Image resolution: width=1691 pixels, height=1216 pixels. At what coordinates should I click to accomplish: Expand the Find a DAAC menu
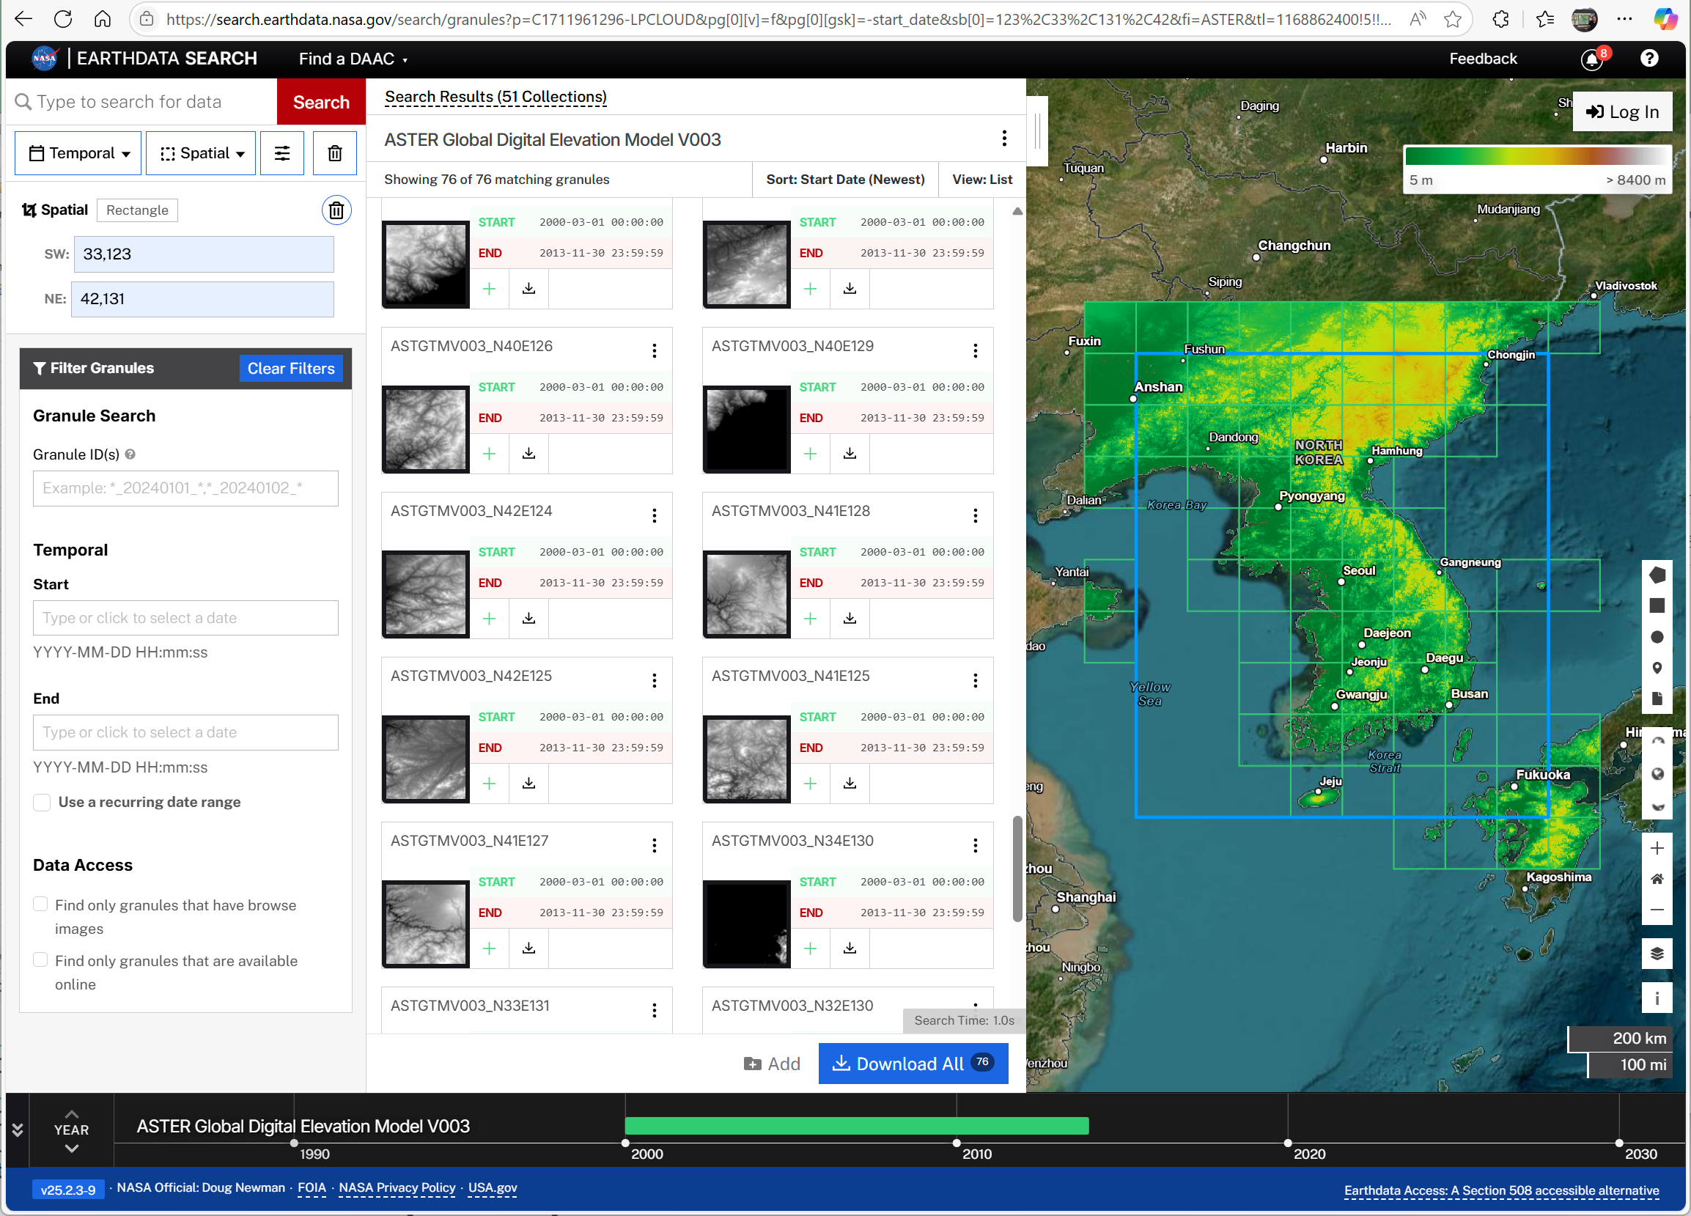(x=353, y=59)
